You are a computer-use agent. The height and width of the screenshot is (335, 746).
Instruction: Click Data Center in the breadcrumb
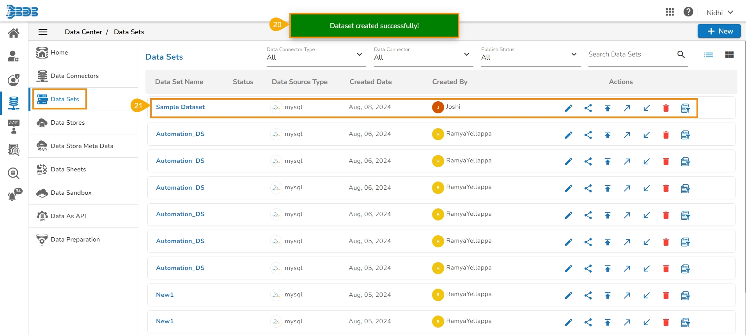83,32
